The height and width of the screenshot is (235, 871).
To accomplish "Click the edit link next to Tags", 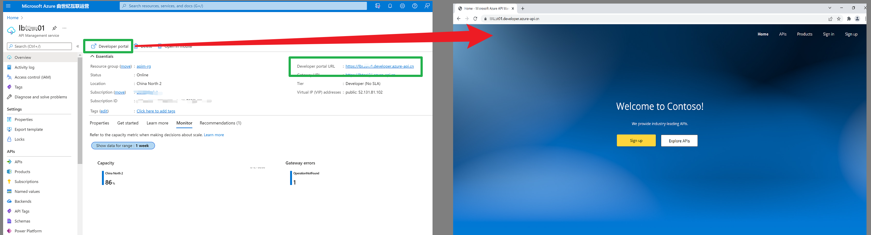I will (104, 111).
